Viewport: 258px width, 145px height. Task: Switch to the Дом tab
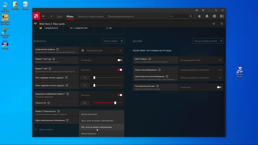60,17
